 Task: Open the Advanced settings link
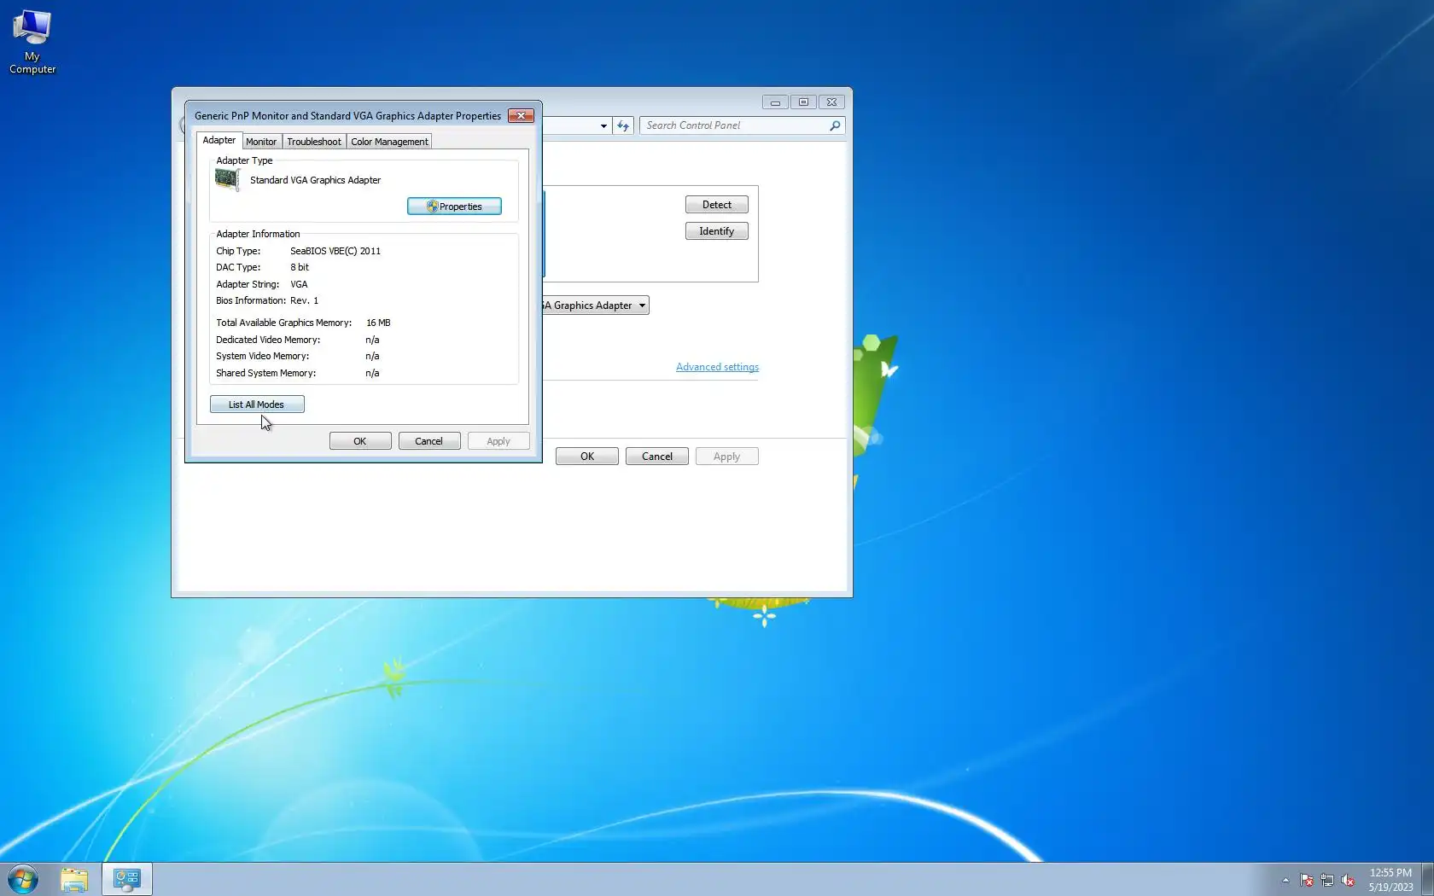click(717, 367)
